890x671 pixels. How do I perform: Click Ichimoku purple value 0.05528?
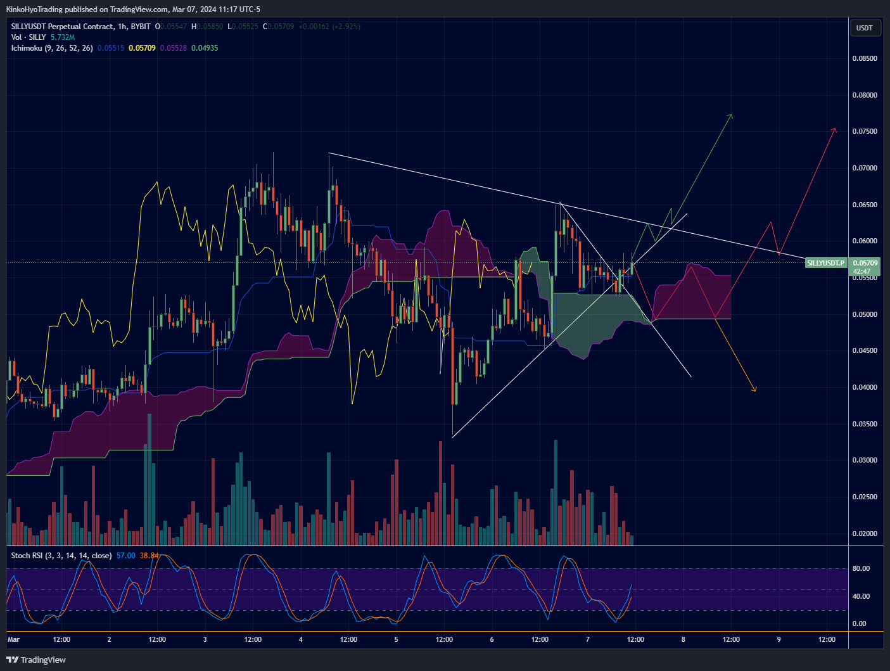click(x=174, y=48)
